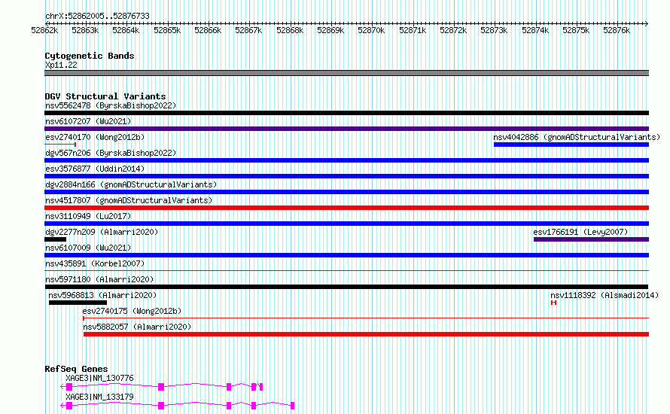Click the esv2740170 short red line
Image resolution: width=670 pixels, height=414 pixels.
tap(60, 145)
